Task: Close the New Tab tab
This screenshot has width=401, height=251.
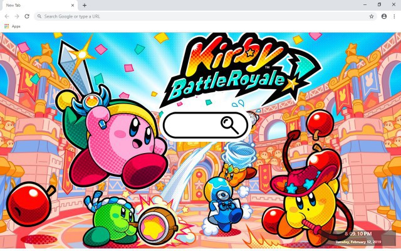Action: coord(73,5)
